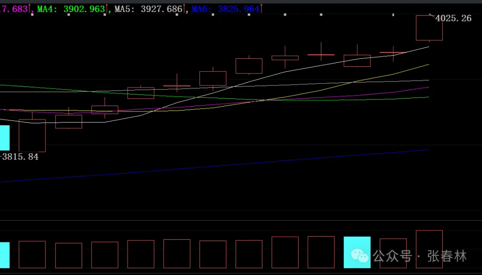Click the tallest volume bar at far right

[x=429, y=249]
